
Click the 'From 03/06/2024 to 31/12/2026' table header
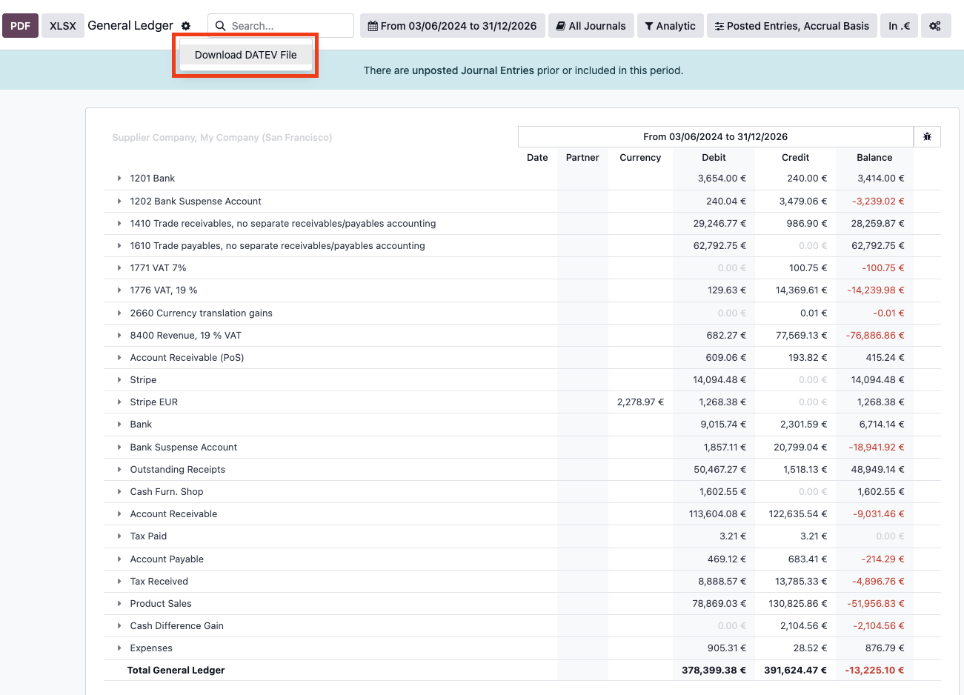[715, 136]
